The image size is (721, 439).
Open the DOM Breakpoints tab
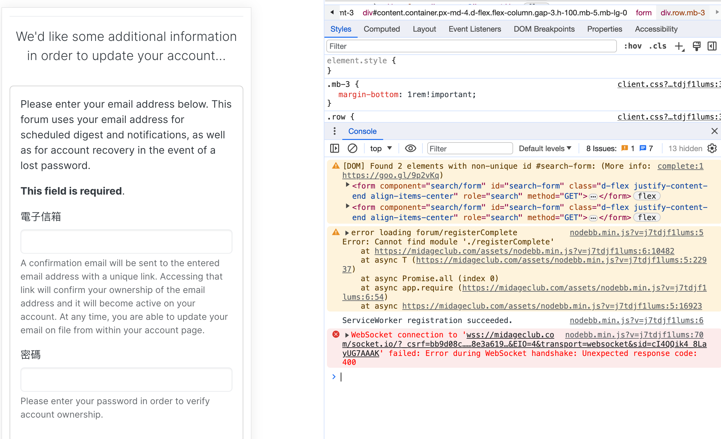point(544,29)
